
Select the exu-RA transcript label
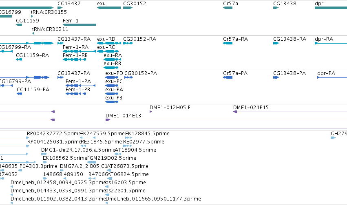[113, 55]
